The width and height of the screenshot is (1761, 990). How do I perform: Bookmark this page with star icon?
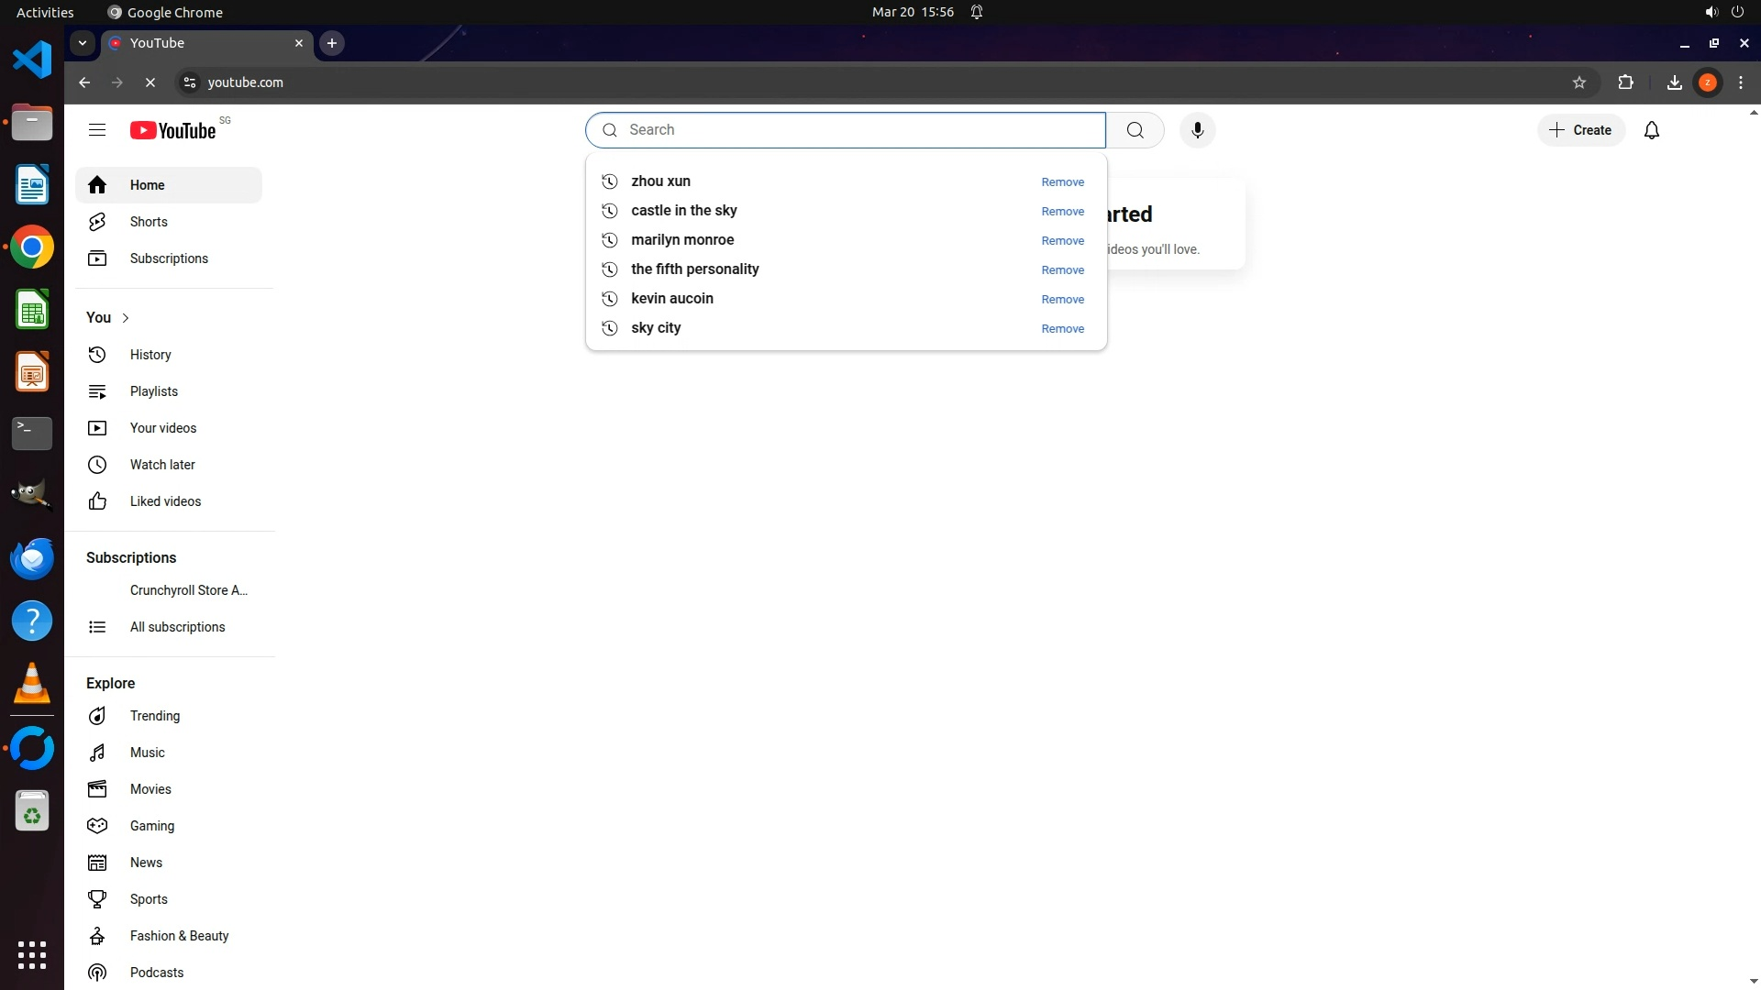tap(1578, 82)
